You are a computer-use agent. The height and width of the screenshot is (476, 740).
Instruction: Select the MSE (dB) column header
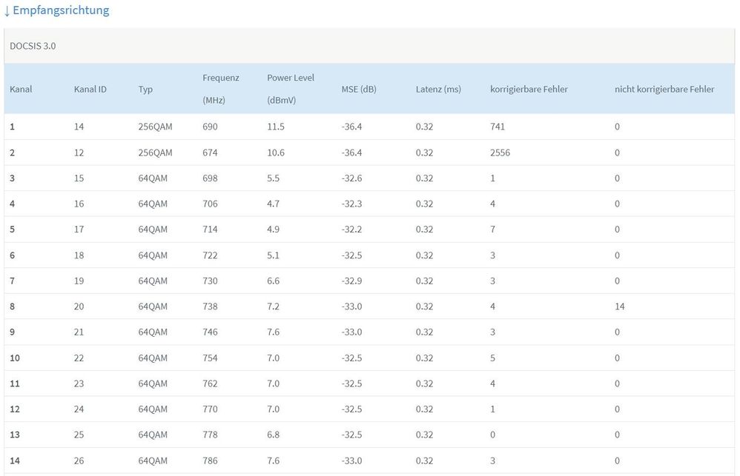(x=359, y=89)
